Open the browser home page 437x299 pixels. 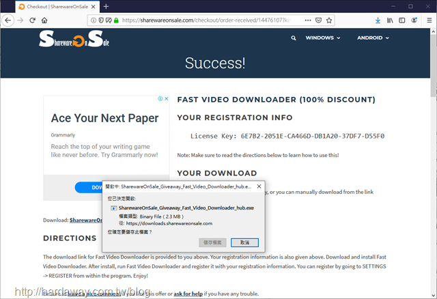44,20
